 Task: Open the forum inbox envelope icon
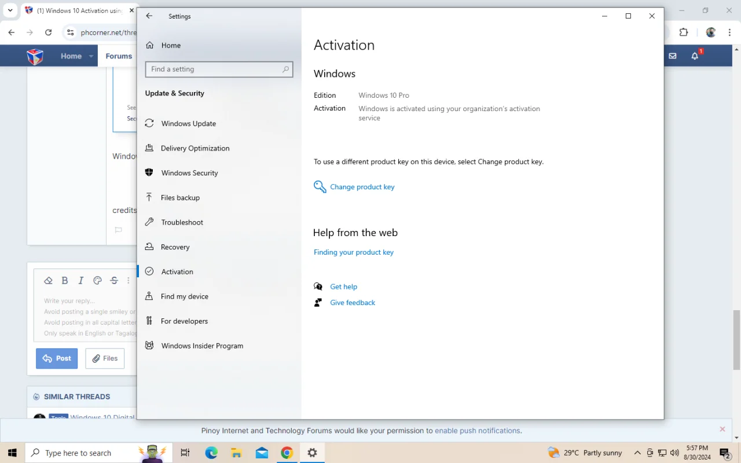[673, 56]
